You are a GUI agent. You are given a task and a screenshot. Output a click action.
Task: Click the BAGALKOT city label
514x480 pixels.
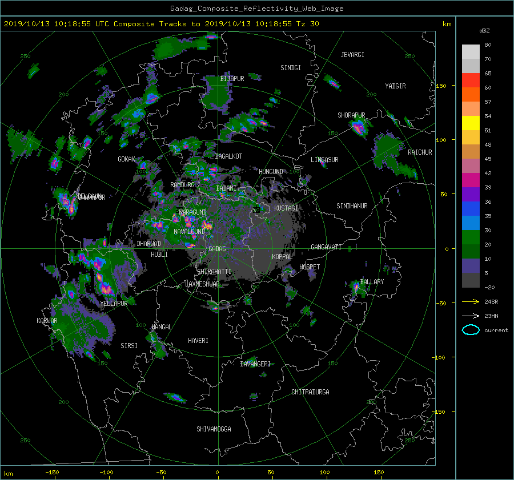[x=228, y=156]
